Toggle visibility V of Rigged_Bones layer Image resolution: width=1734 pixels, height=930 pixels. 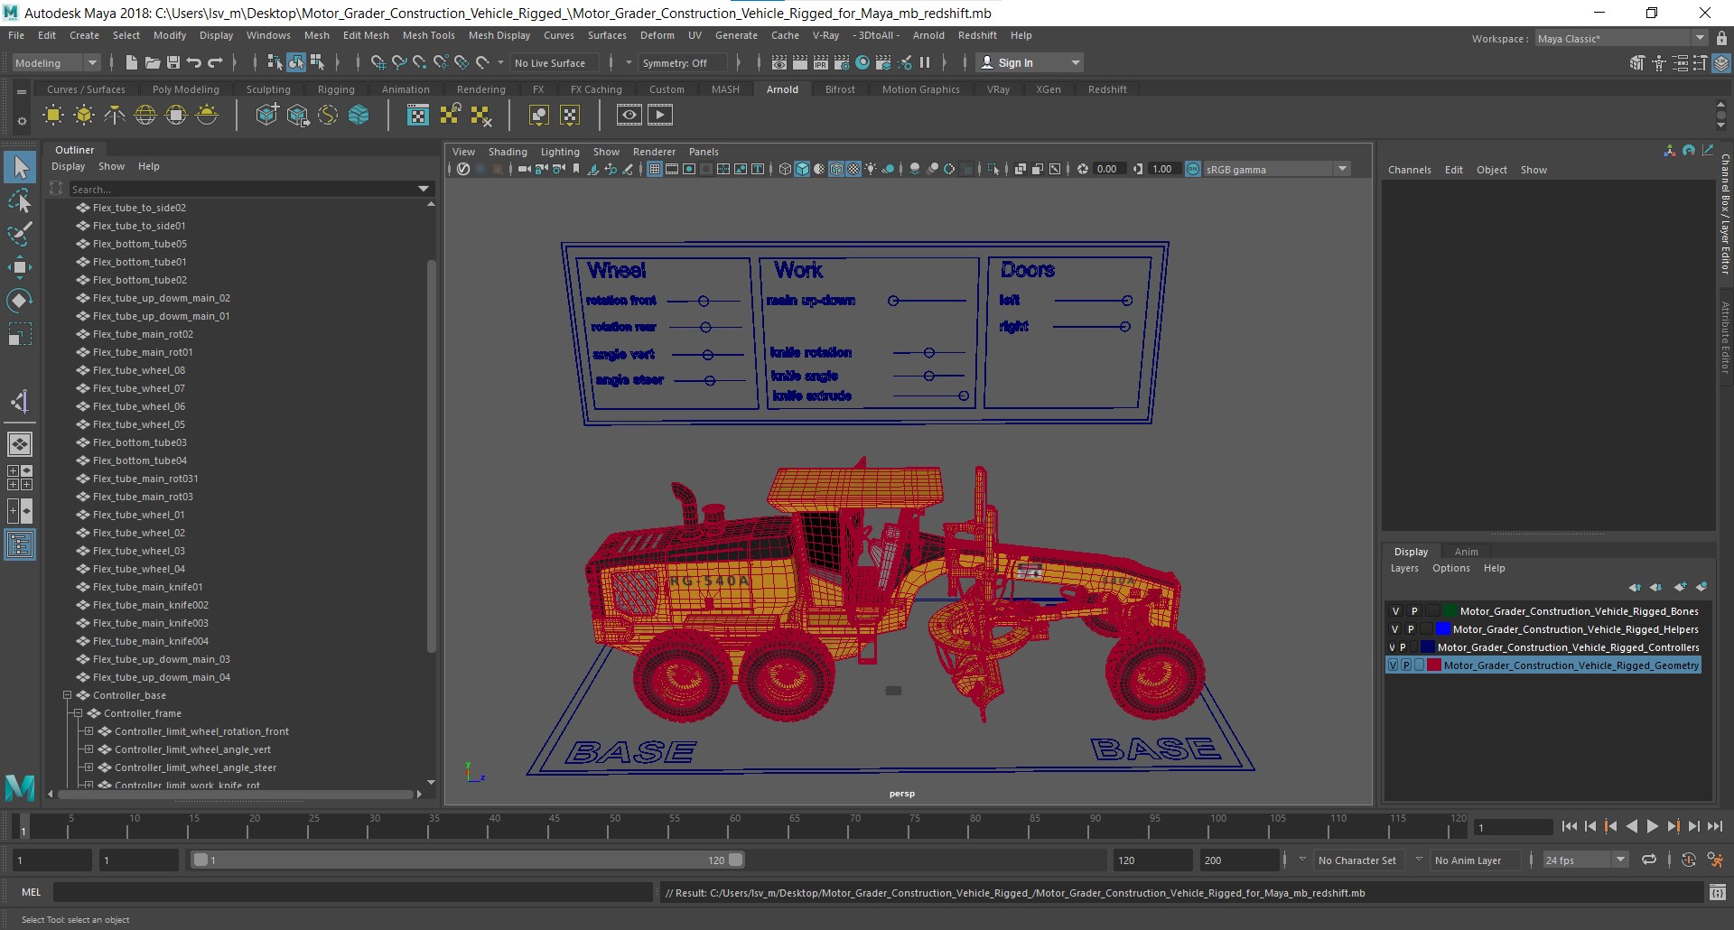coord(1395,611)
